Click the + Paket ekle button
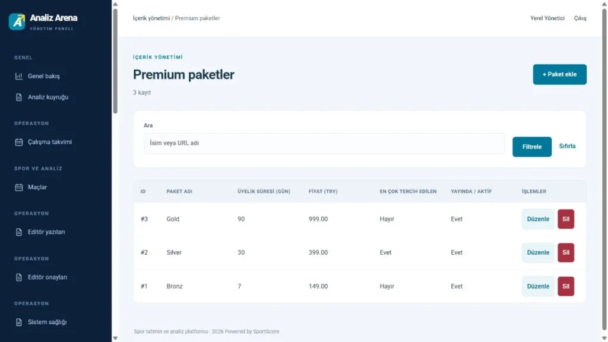The image size is (608, 342). pos(559,74)
